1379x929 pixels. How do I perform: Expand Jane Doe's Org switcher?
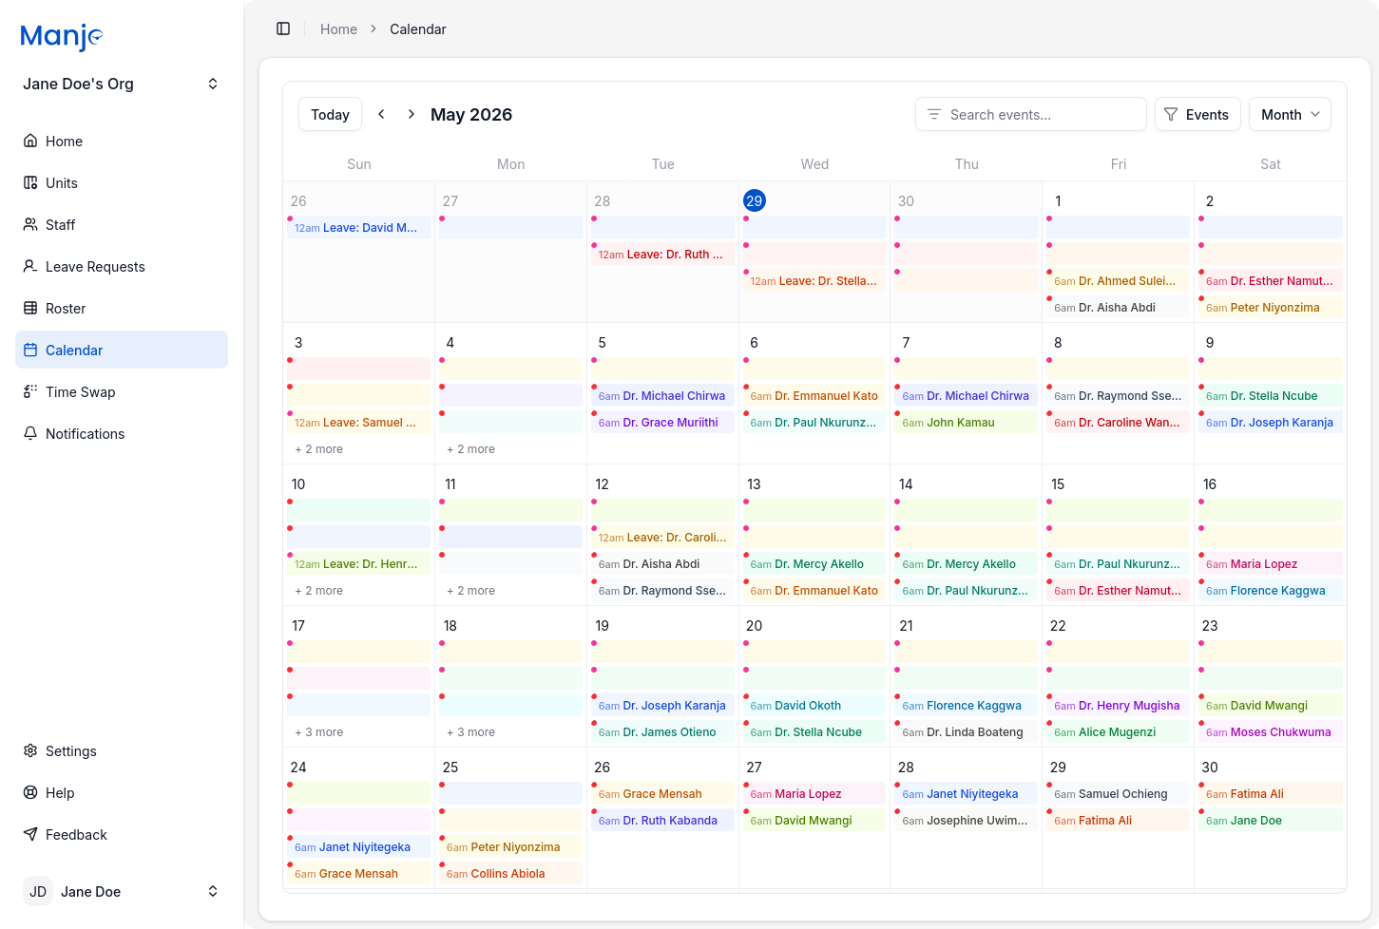click(x=122, y=84)
